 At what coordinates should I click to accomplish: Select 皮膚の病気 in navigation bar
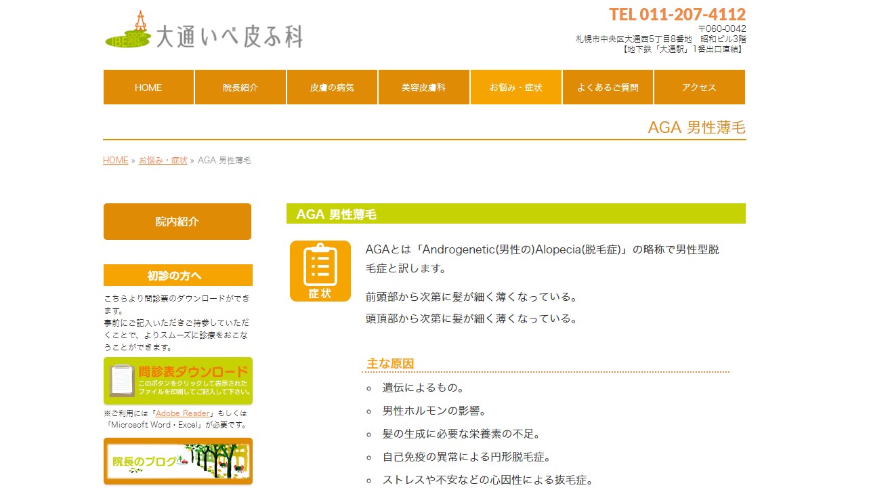[332, 87]
